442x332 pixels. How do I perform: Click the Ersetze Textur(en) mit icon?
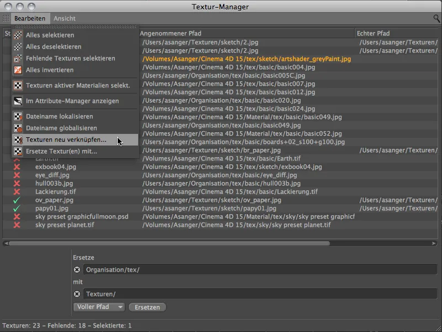[18, 151]
